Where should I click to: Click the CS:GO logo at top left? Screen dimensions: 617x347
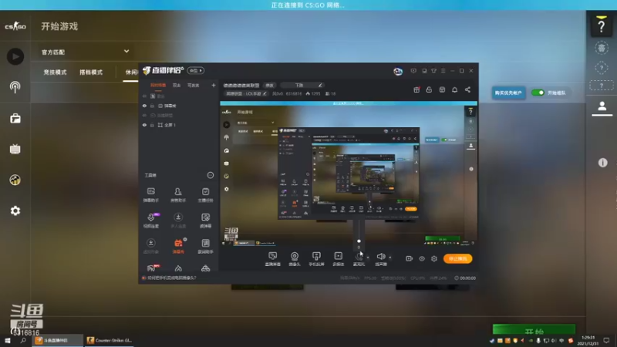[15, 26]
